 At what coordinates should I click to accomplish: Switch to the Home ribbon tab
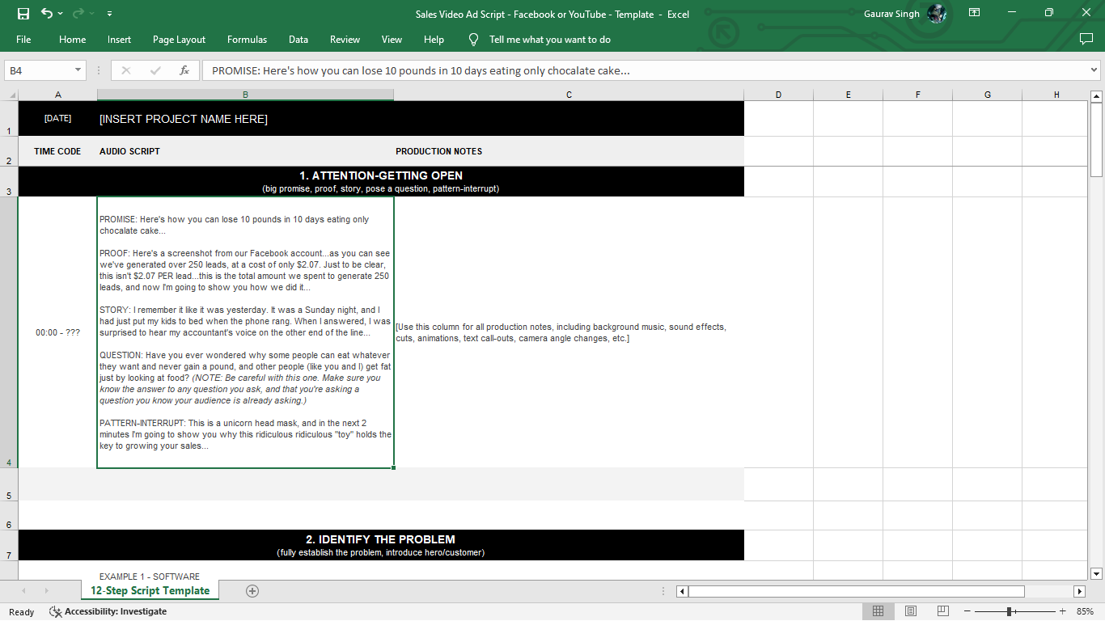click(72, 39)
